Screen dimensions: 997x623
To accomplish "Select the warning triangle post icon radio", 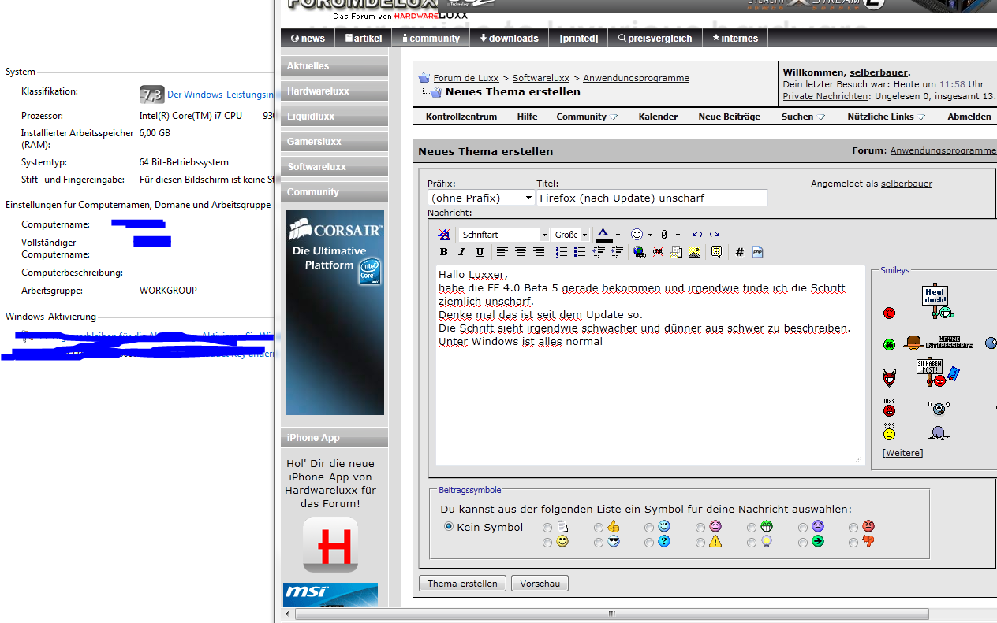I will click(700, 543).
